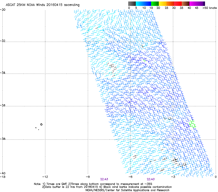Click the orange 25-30 knots legend color
The image size is (218, 192).
[x=170, y=4]
